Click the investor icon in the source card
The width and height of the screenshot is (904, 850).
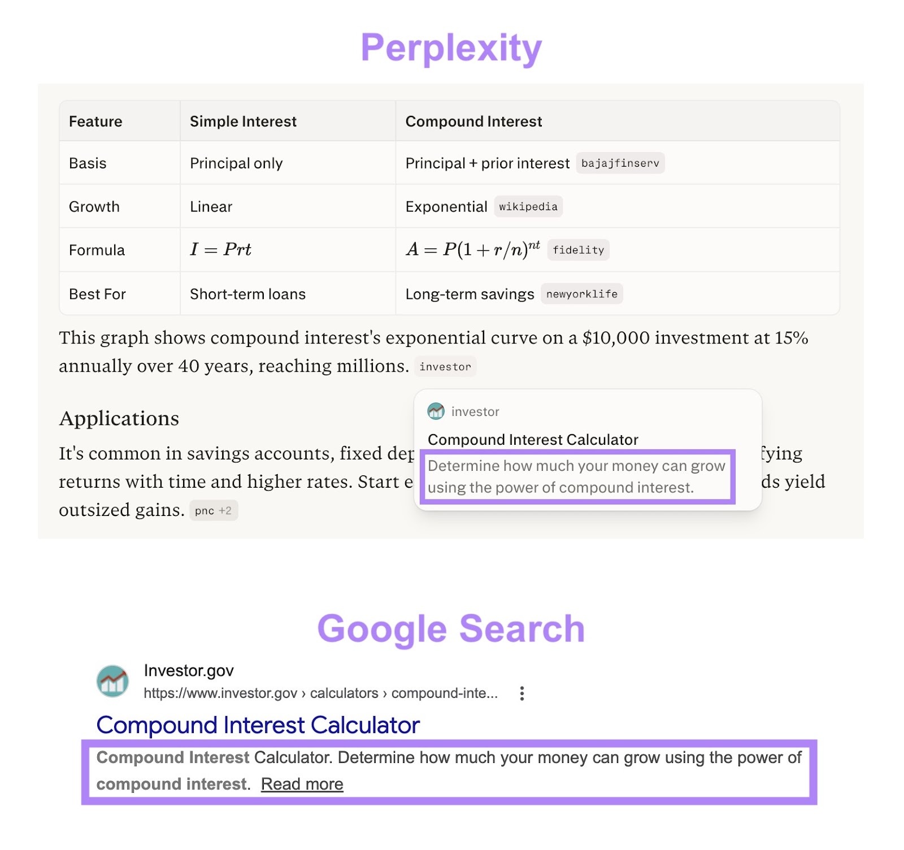point(436,411)
